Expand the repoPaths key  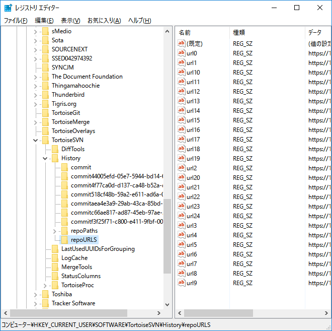pyautogui.click(x=54, y=231)
